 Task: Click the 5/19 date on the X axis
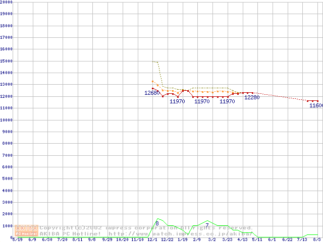point(17,240)
